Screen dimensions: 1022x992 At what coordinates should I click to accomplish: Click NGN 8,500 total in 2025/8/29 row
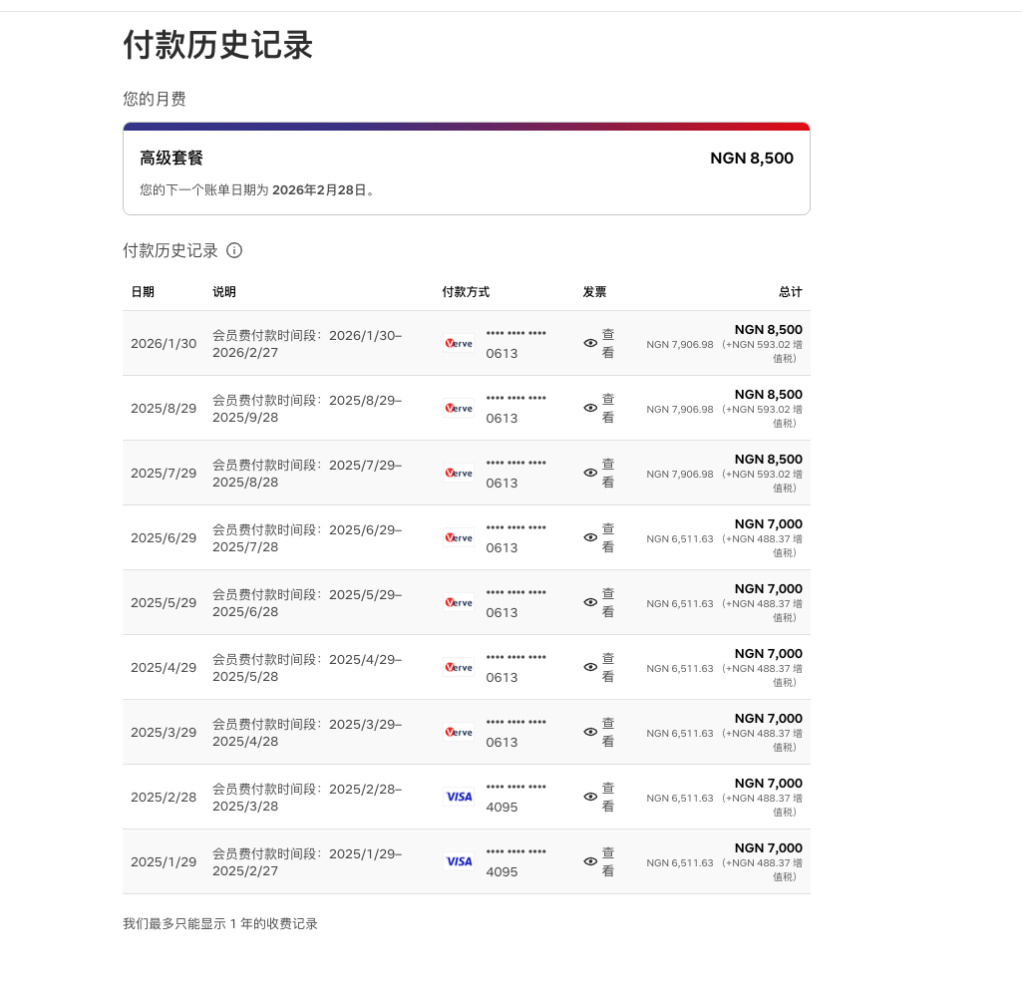(768, 395)
